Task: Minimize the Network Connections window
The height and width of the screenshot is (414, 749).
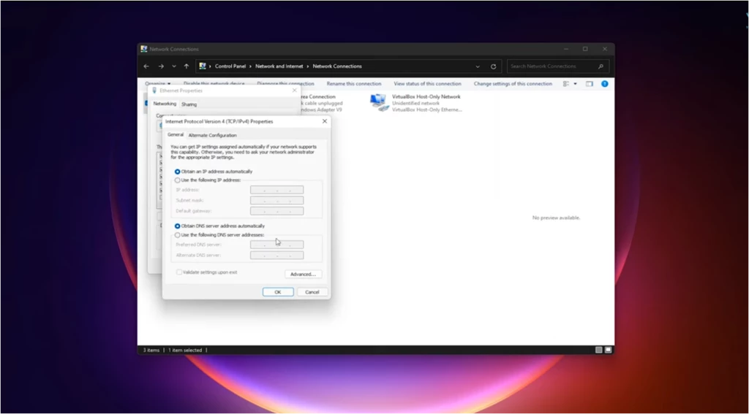Action: 566,49
